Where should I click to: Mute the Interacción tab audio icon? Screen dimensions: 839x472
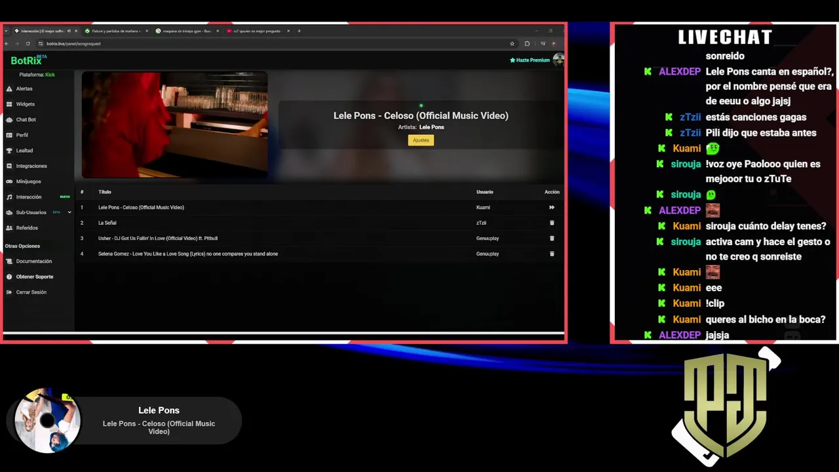point(69,31)
